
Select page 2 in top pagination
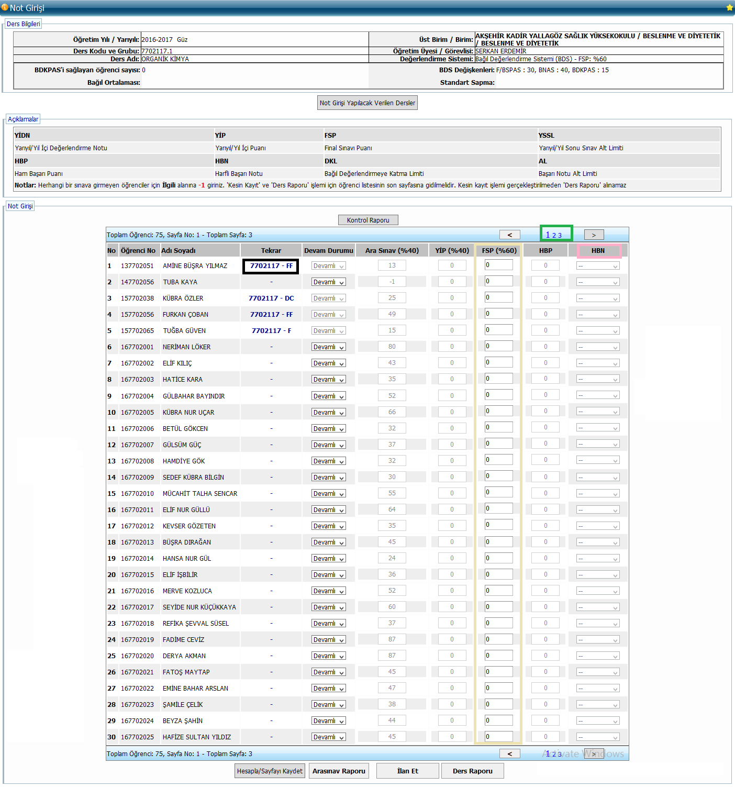(554, 236)
